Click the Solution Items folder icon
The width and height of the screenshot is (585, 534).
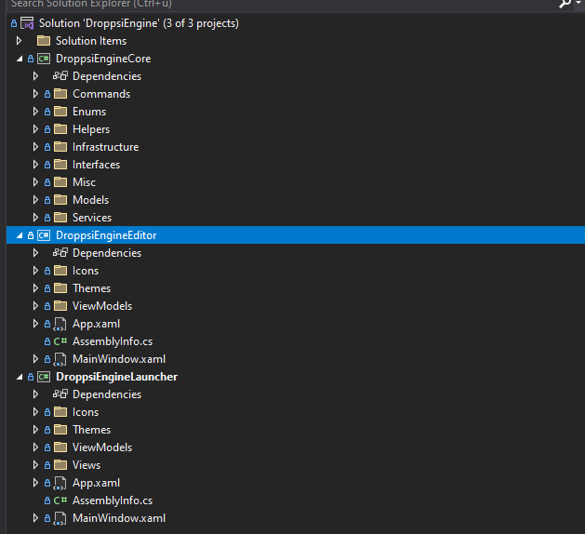click(x=44, y=40)
